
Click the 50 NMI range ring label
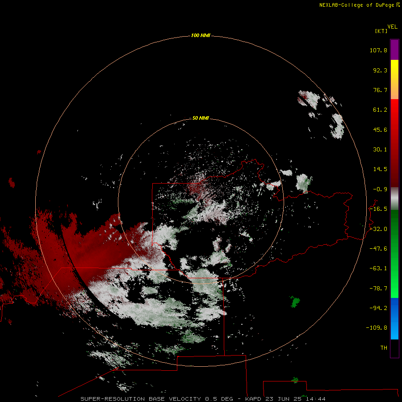pyautogui.click(x=201, y=118)
